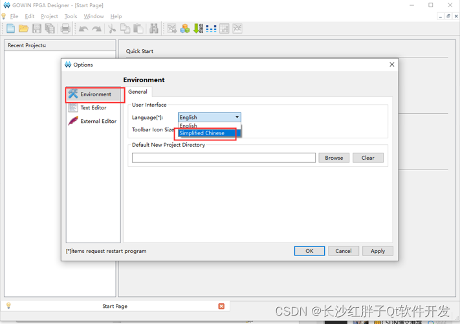Click the blue squares hierarchy icon
Viewport: 460px width, 324px height.
[x=211, y=28]
